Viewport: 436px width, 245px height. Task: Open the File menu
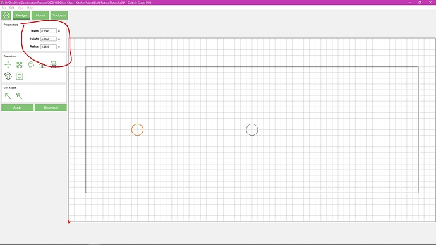pos(4,8)
